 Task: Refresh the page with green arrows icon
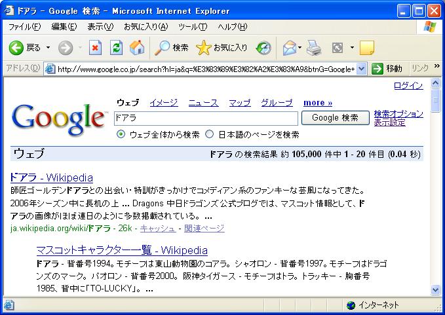[x=117, y=48]
